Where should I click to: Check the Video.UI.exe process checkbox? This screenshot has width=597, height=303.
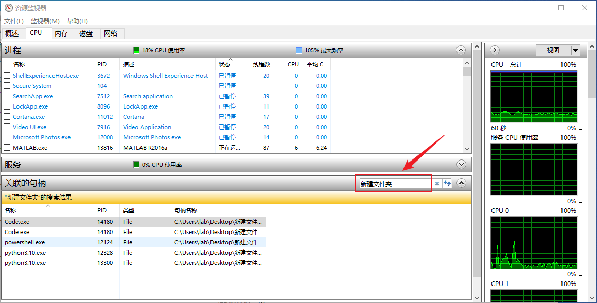coord(7,127)
